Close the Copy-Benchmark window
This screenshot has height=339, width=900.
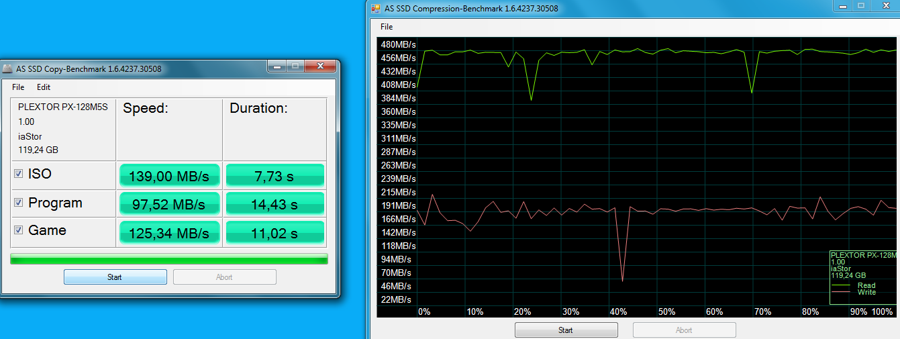click(320, 66)
